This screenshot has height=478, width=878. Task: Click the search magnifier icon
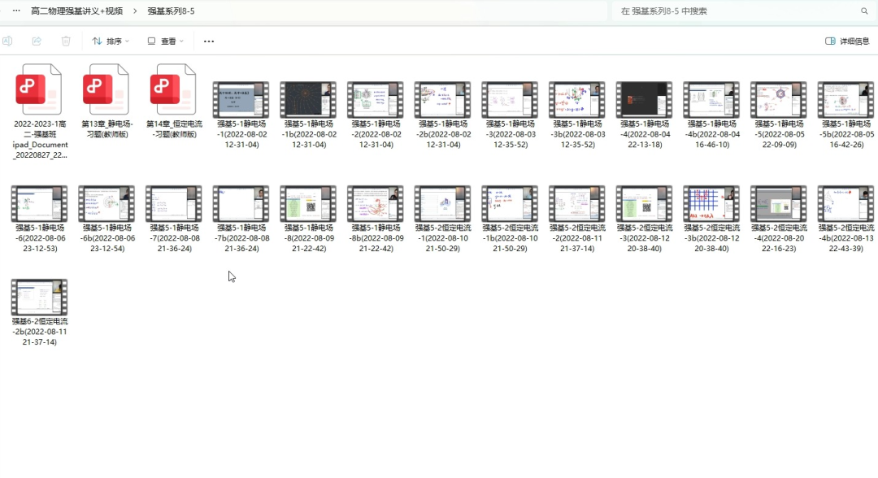click(x=864, y=11)
